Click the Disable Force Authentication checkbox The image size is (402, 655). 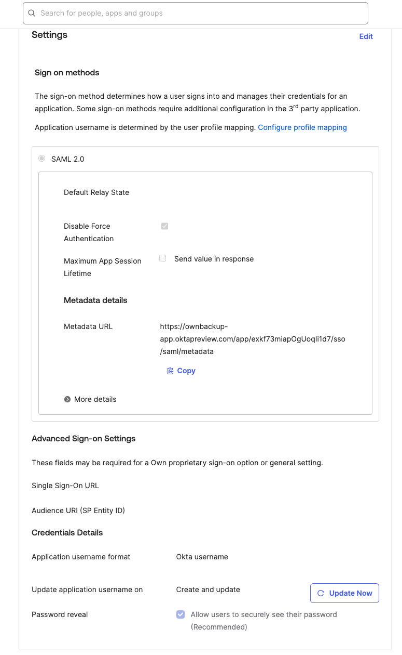tap(164, 226)
